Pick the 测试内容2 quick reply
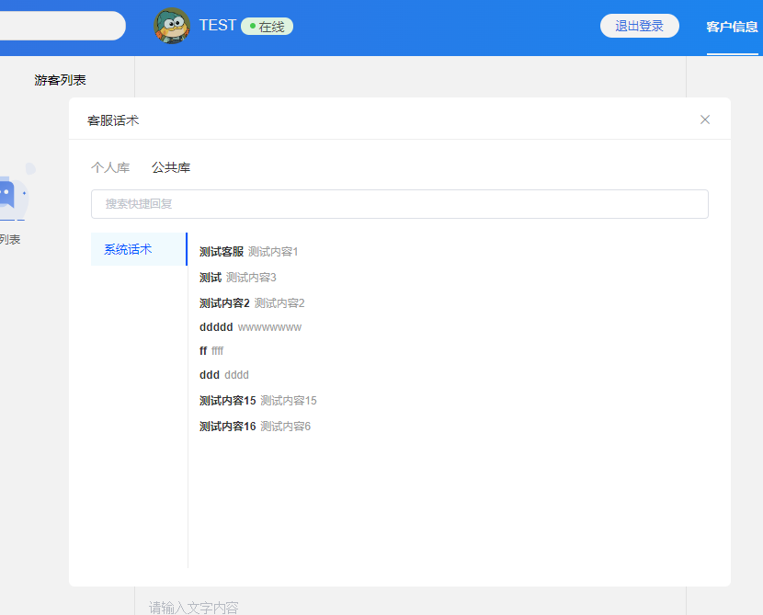Screen dimensions: 763x615 [x=252, y=303]
